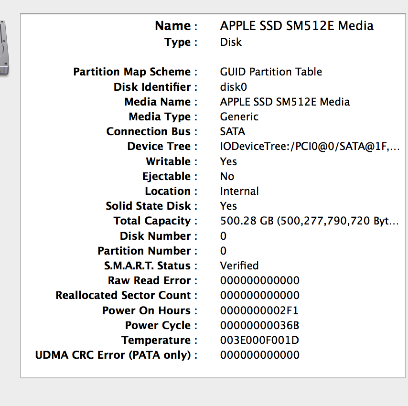Click the Ejectable No value

[227, 176]
